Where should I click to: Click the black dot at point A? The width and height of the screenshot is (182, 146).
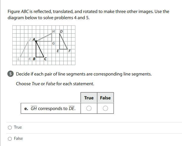[36, 41]
